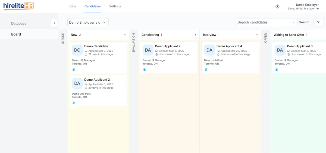Switch to the Jobs tab
The width and height of the screenshot is (326, 153).
click(73, 6)
